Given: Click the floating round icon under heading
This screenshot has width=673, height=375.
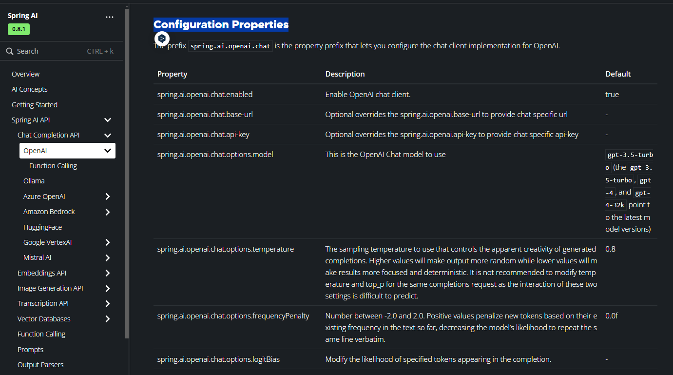Looking at the screenshot, I should [162, 39].
